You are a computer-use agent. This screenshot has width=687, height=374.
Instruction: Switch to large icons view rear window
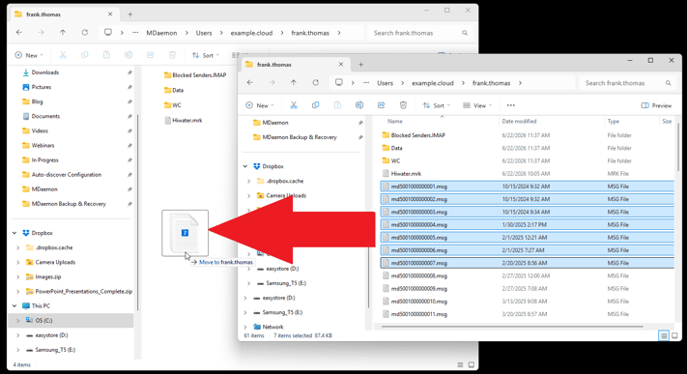(x=471, y=364)
